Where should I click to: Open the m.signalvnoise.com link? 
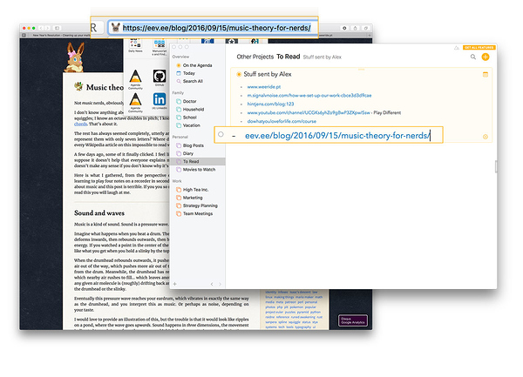coord(309,96)
